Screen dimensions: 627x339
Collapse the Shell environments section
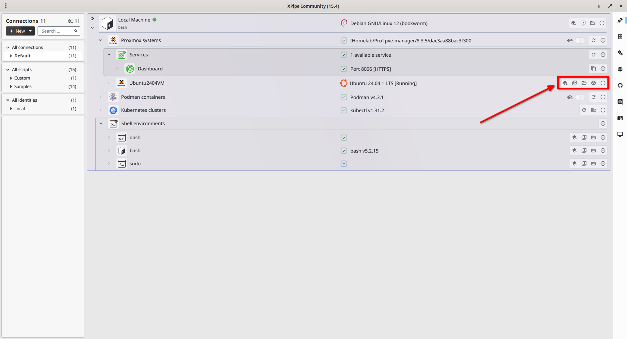101,124
